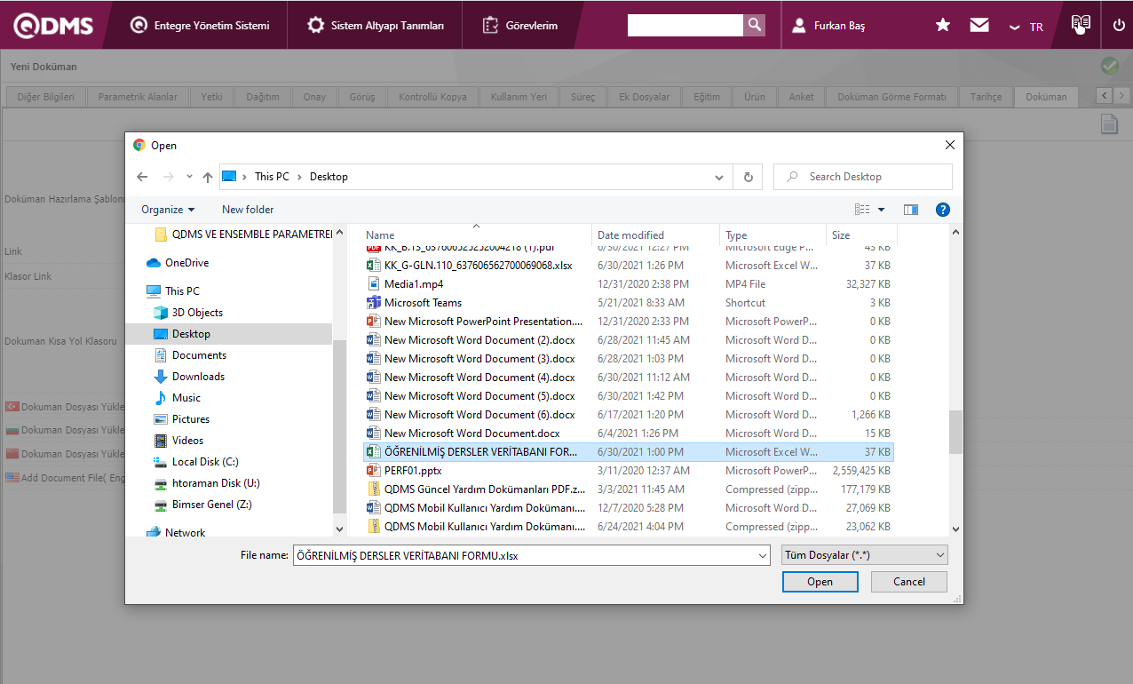Viewport: 1133px width, 684px height.
Task: Expand the Organize menu
Action: [x=167, y=210]
